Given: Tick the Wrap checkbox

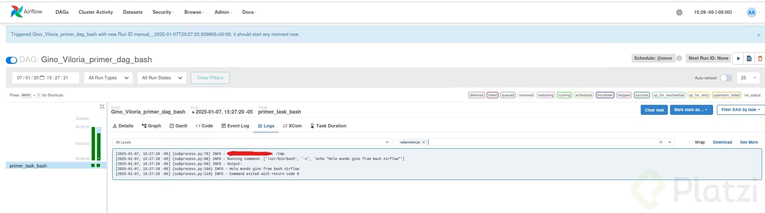Looking at the screenshot, I should (x=691, y=142).
